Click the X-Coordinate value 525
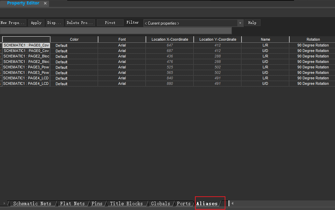This screenshot has height=210, width=335. click(170, 67)
